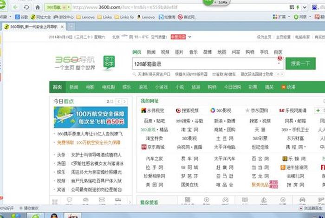Select the 音乐 search tab
The height and width of the screenshot is (218, 325).
194,52
